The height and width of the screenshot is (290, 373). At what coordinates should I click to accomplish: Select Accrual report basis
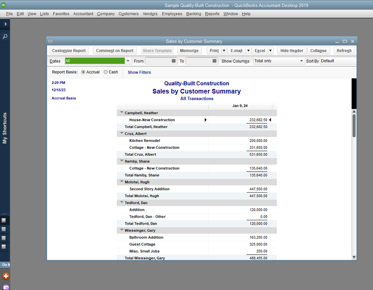83,72
